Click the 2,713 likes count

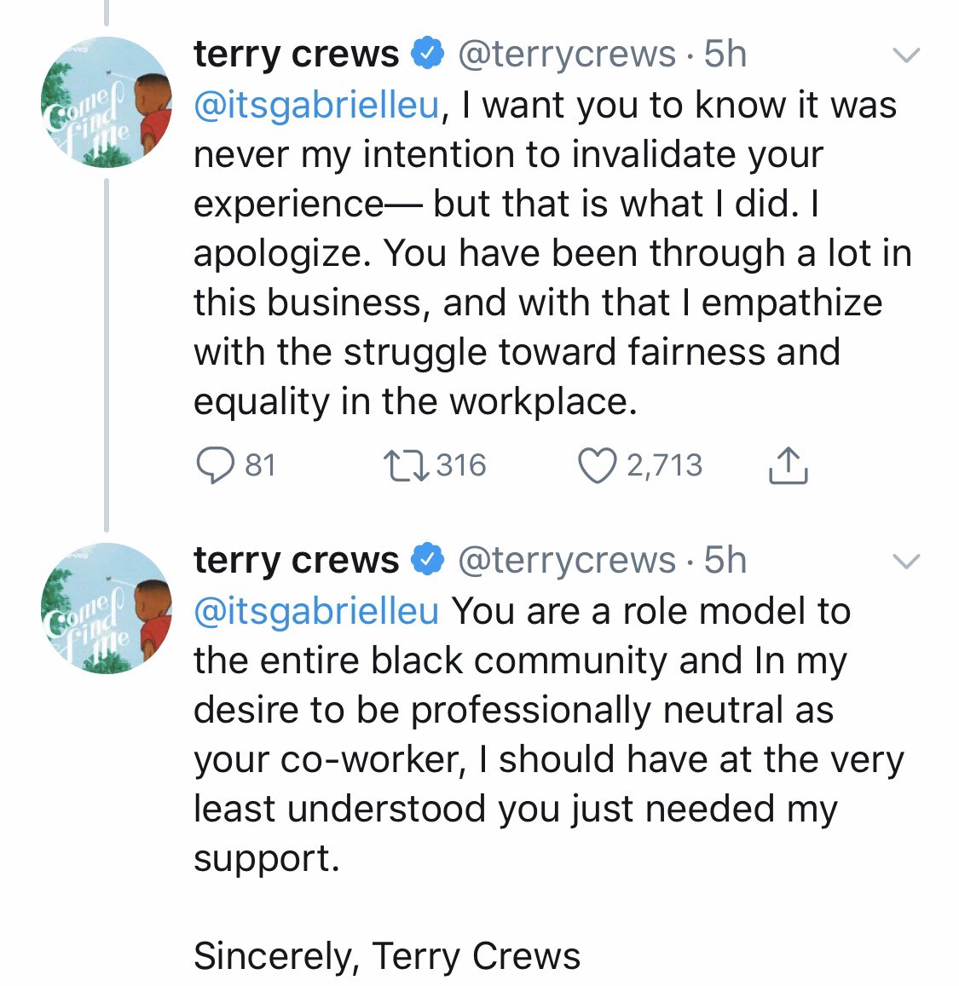click(x=664, y=466)
